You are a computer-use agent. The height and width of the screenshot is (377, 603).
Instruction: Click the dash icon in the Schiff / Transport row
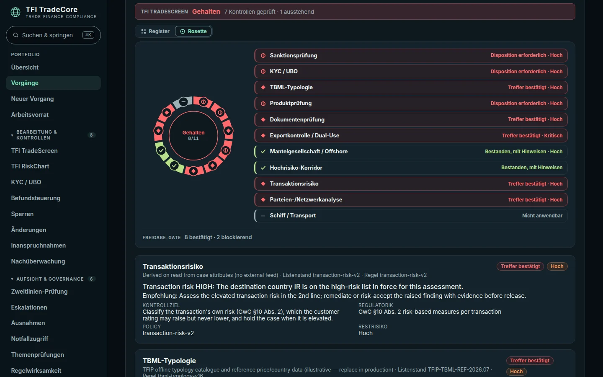263,216
